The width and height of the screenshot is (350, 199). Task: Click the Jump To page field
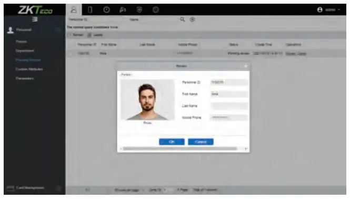168,190
